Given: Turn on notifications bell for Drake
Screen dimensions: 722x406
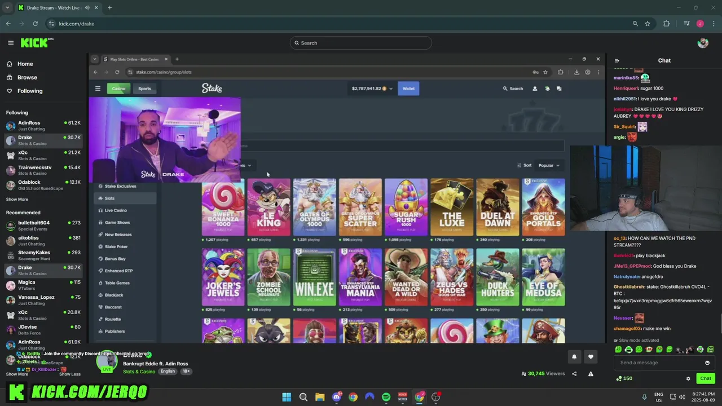Looking at the screenshot, I should click(574, 356).
